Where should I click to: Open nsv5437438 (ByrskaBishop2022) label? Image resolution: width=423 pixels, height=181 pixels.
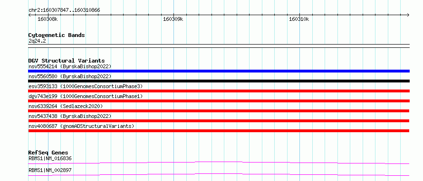pos(70,116)
